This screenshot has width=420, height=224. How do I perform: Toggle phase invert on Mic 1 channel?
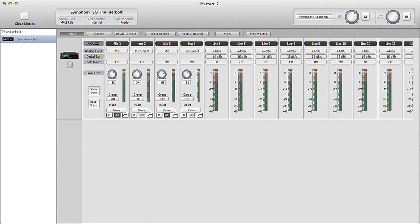109,115
